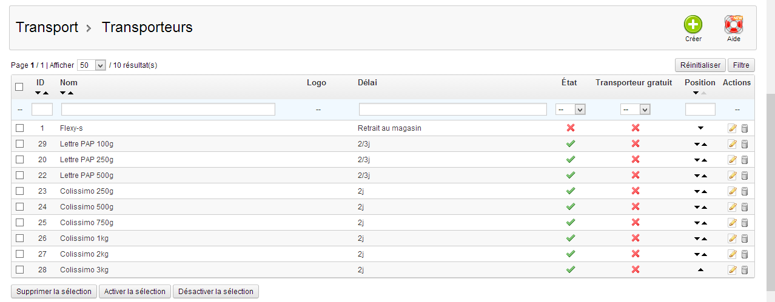Tick the checkbox for Lettre PAP 500g
Image resolution: width=775 pixels, height=302 pixels.
pyautogui.click(x=20, y=176)
